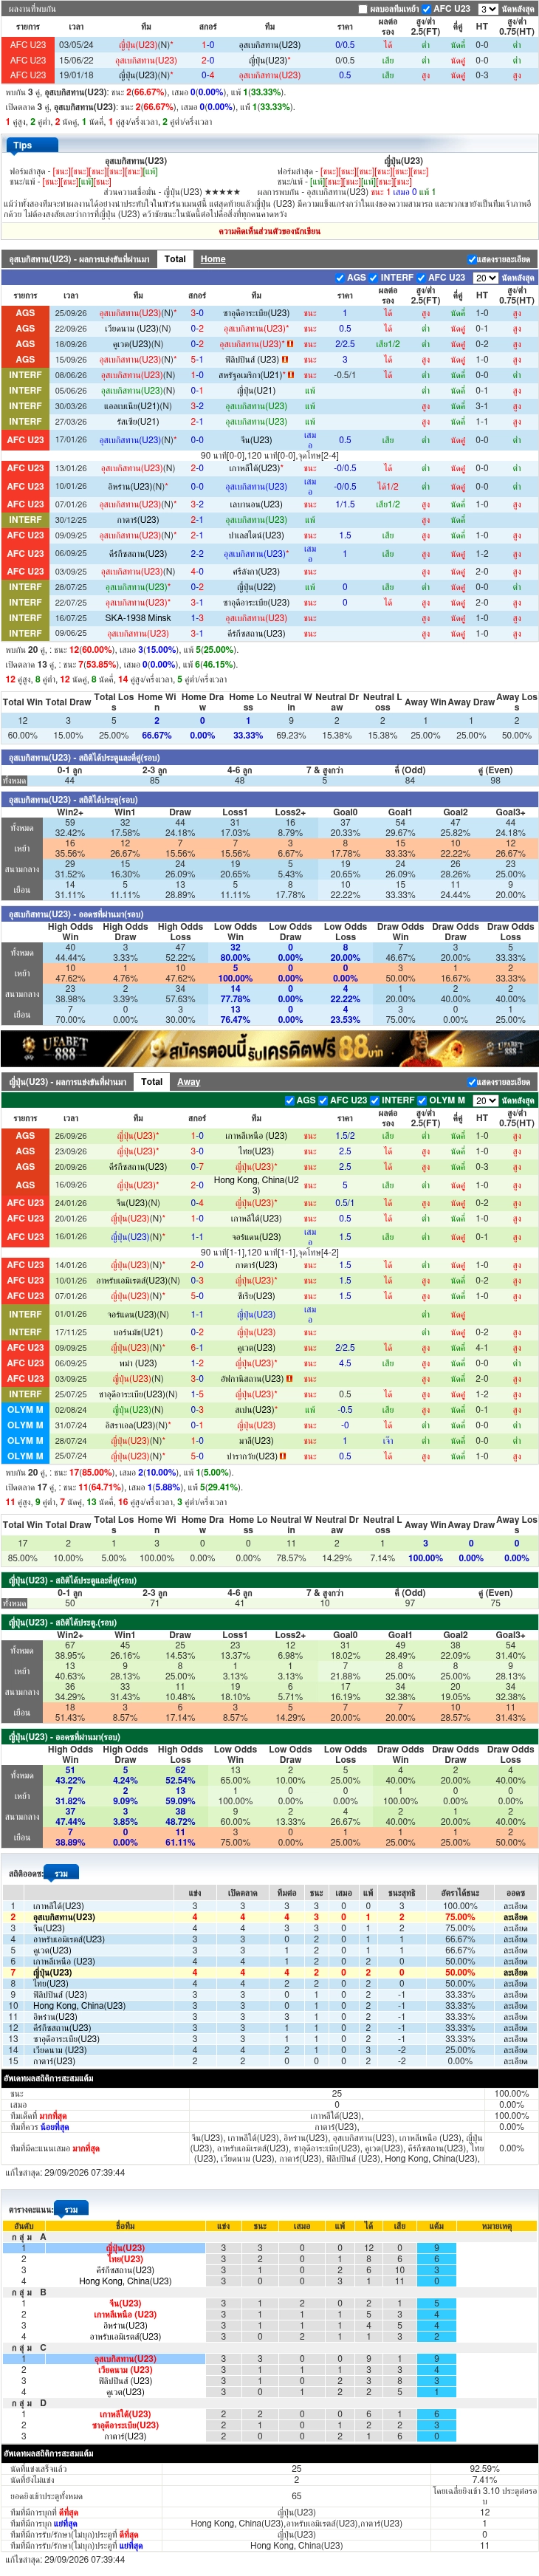
Task: Uncheck AGS filter in the อุซเบกิสถาน(U23) section
Action: tap(341, 278)
